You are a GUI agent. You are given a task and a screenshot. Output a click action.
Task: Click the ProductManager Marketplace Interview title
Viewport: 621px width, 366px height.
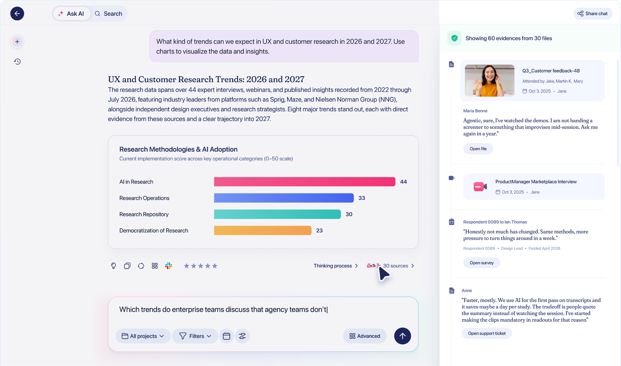536,182
